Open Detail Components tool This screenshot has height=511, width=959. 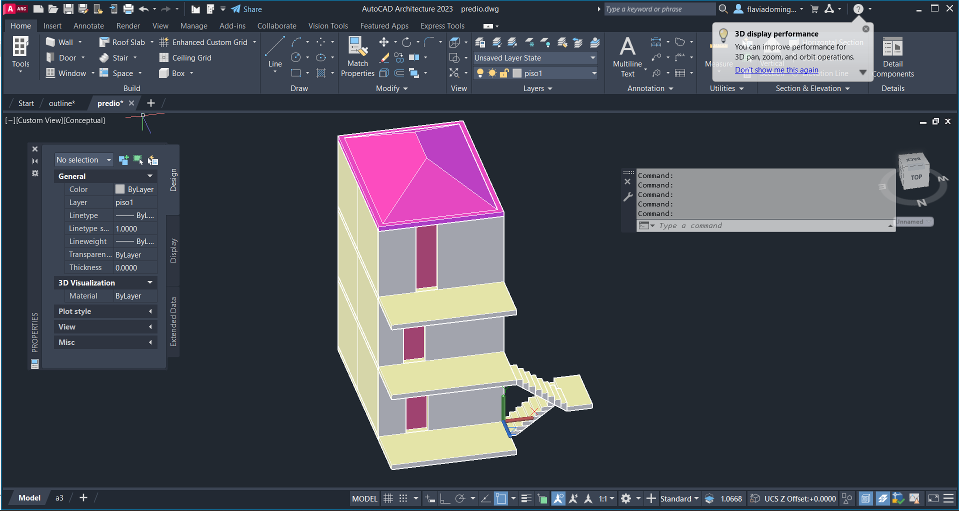tap(892, 57)
